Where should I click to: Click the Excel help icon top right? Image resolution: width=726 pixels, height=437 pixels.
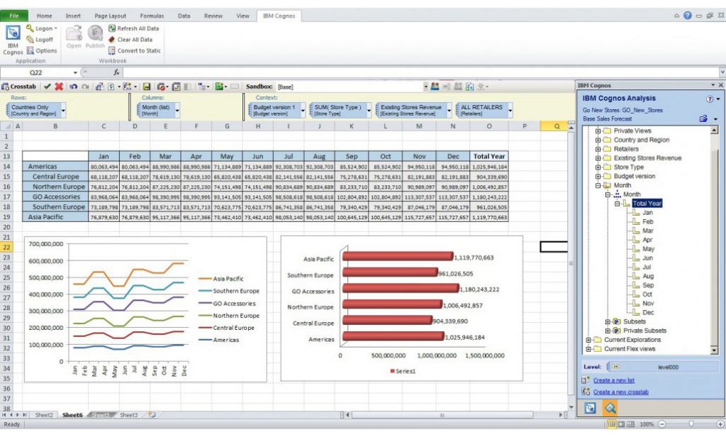688,16
